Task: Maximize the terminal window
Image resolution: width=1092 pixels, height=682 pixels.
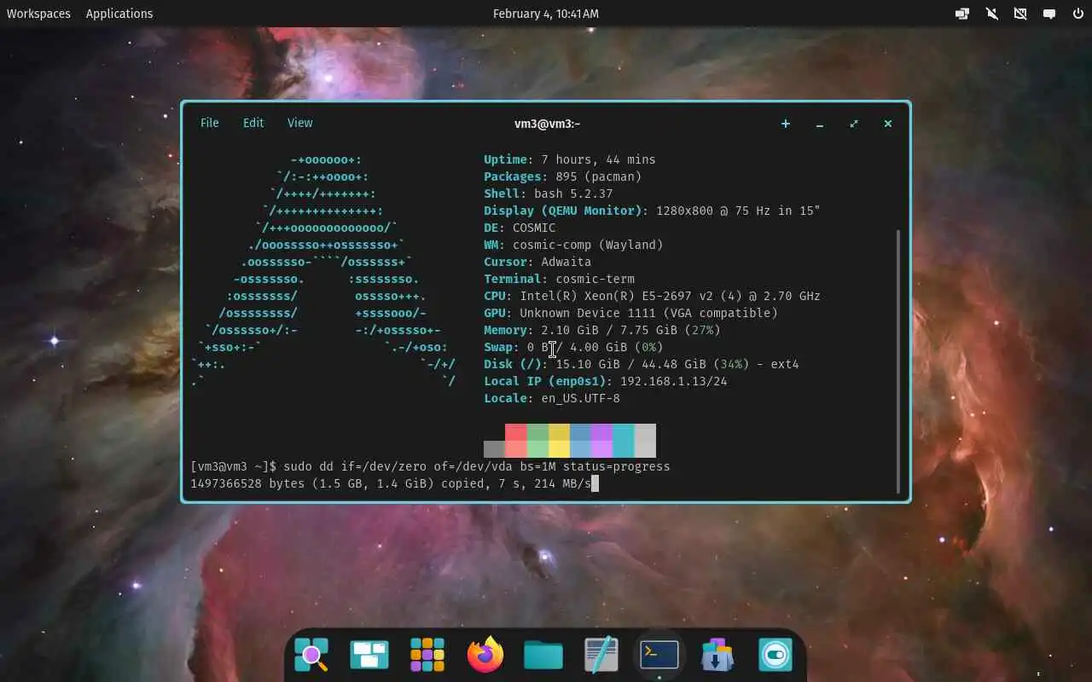Action: (853, 124)
